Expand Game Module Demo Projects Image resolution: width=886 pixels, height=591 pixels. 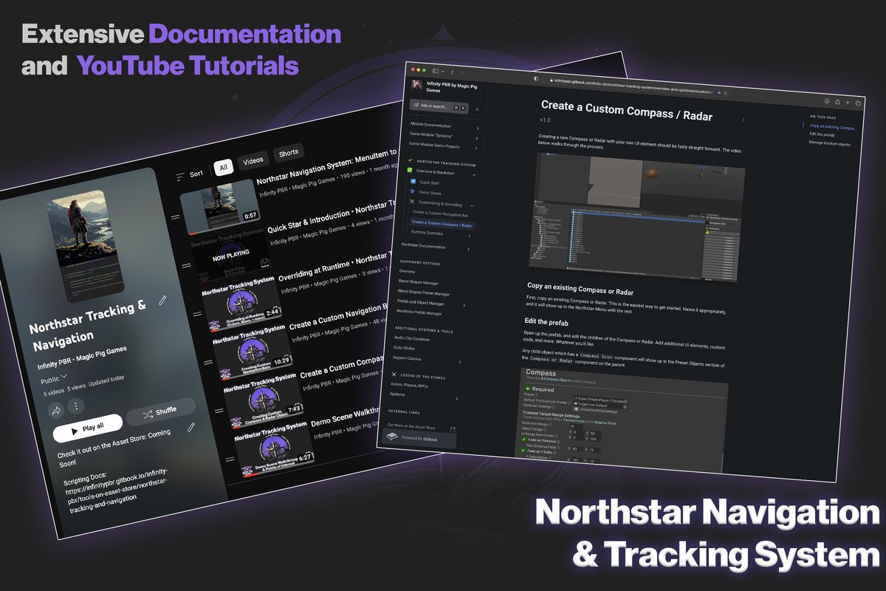point(477,148)
